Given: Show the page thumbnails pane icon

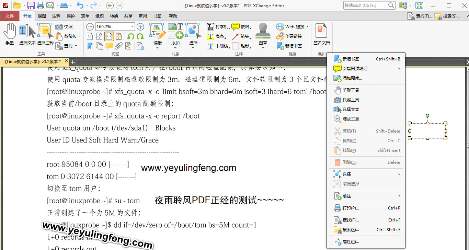Looking at the screenshot, I should [100, 46].
